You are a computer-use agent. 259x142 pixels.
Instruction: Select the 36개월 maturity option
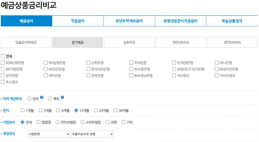tap(115, 110)
